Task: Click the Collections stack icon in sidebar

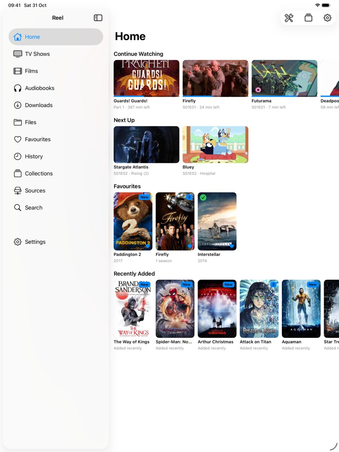Action: [x=18, y=173]
